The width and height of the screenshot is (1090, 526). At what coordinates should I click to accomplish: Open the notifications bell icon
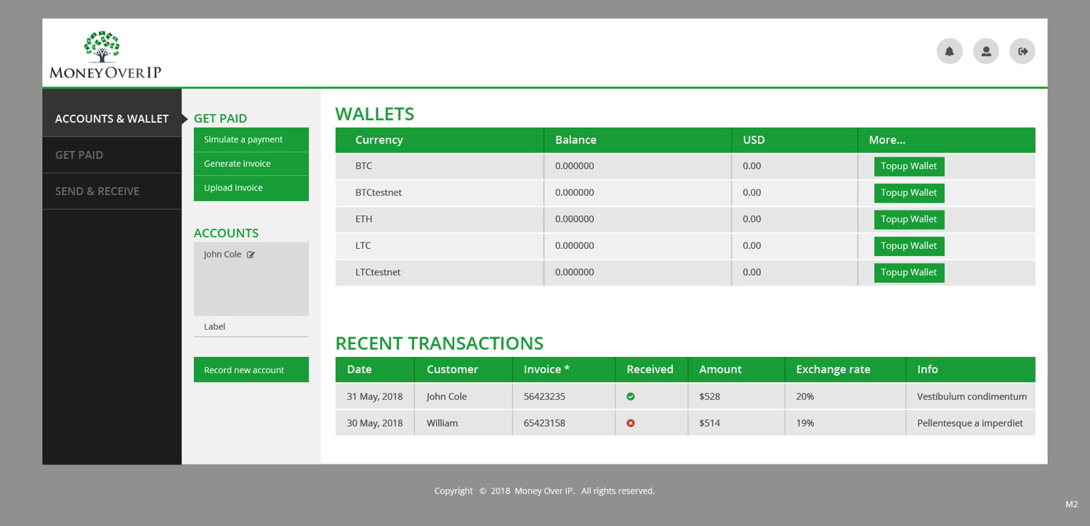click(950, 51)
